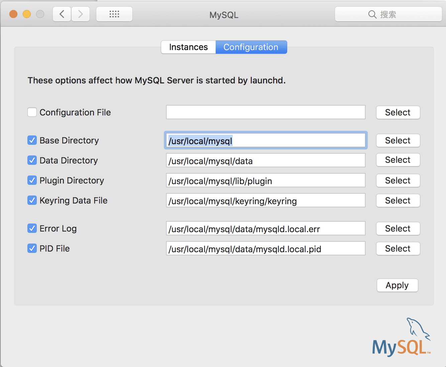446x367 pixels.
Task: Click Select beside Plugin Directory path
Action: click(398, 180)
